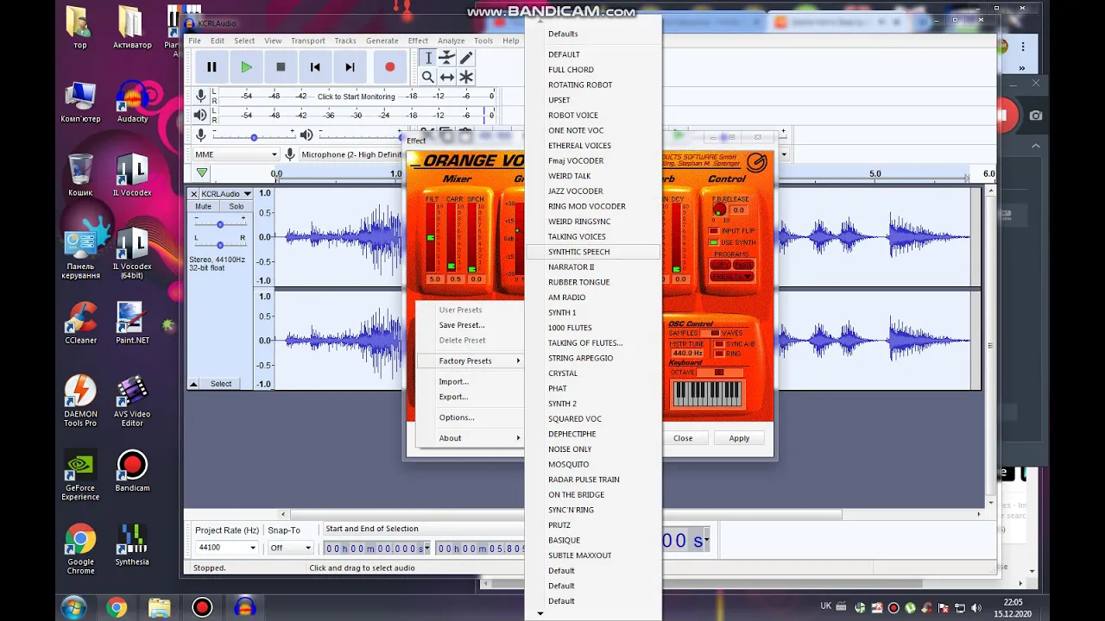This screenshot has height=621, width=1105.
Task: Click Audacity icon in the taskbar
Action: (x=245, y=607)
